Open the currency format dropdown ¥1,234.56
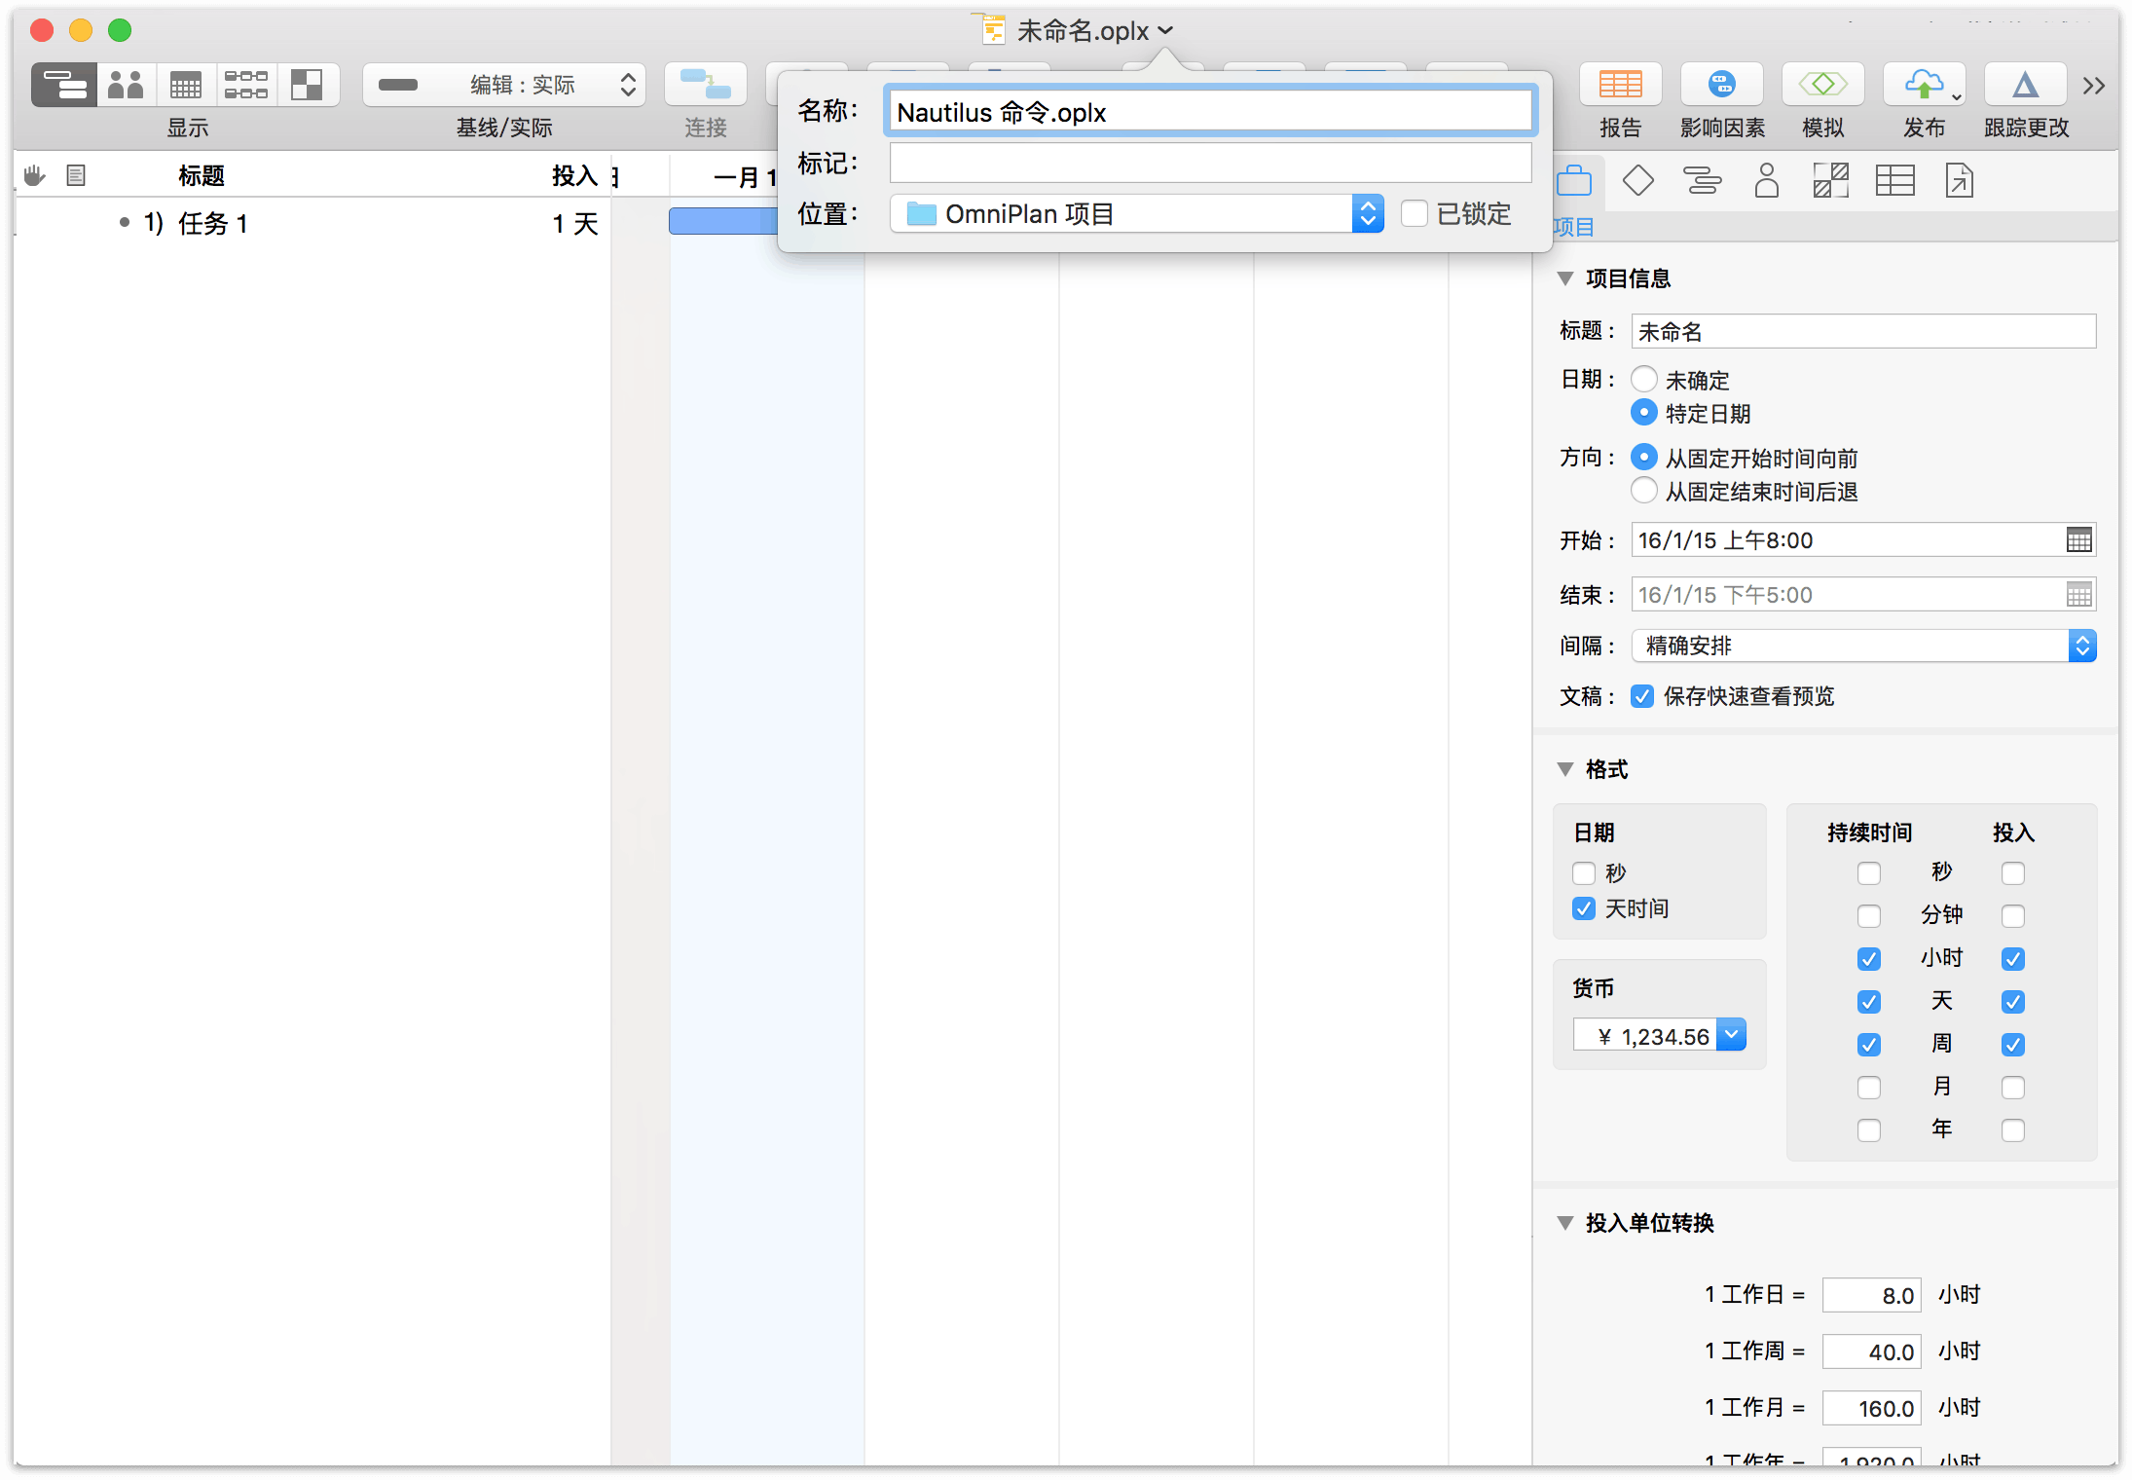This screenshot has width=2132, height=1480. tap(1732, 1035)
